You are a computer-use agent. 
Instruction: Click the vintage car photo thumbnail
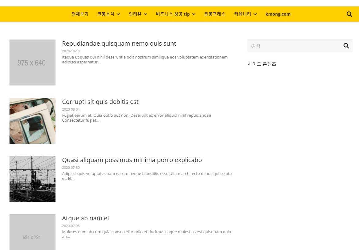(32, 121)
